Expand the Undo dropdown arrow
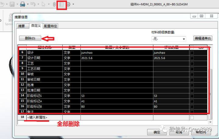 (38, 4)
